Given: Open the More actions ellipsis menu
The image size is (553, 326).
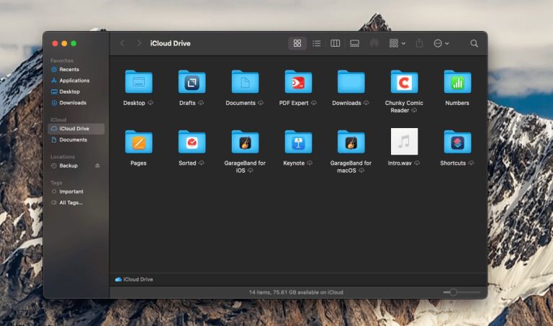Looking at the screenshot, I should (441, 43).
